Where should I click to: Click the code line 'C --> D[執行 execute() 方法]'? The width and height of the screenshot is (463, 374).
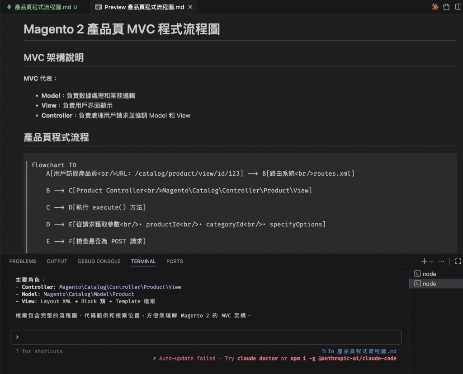(96, 207)
